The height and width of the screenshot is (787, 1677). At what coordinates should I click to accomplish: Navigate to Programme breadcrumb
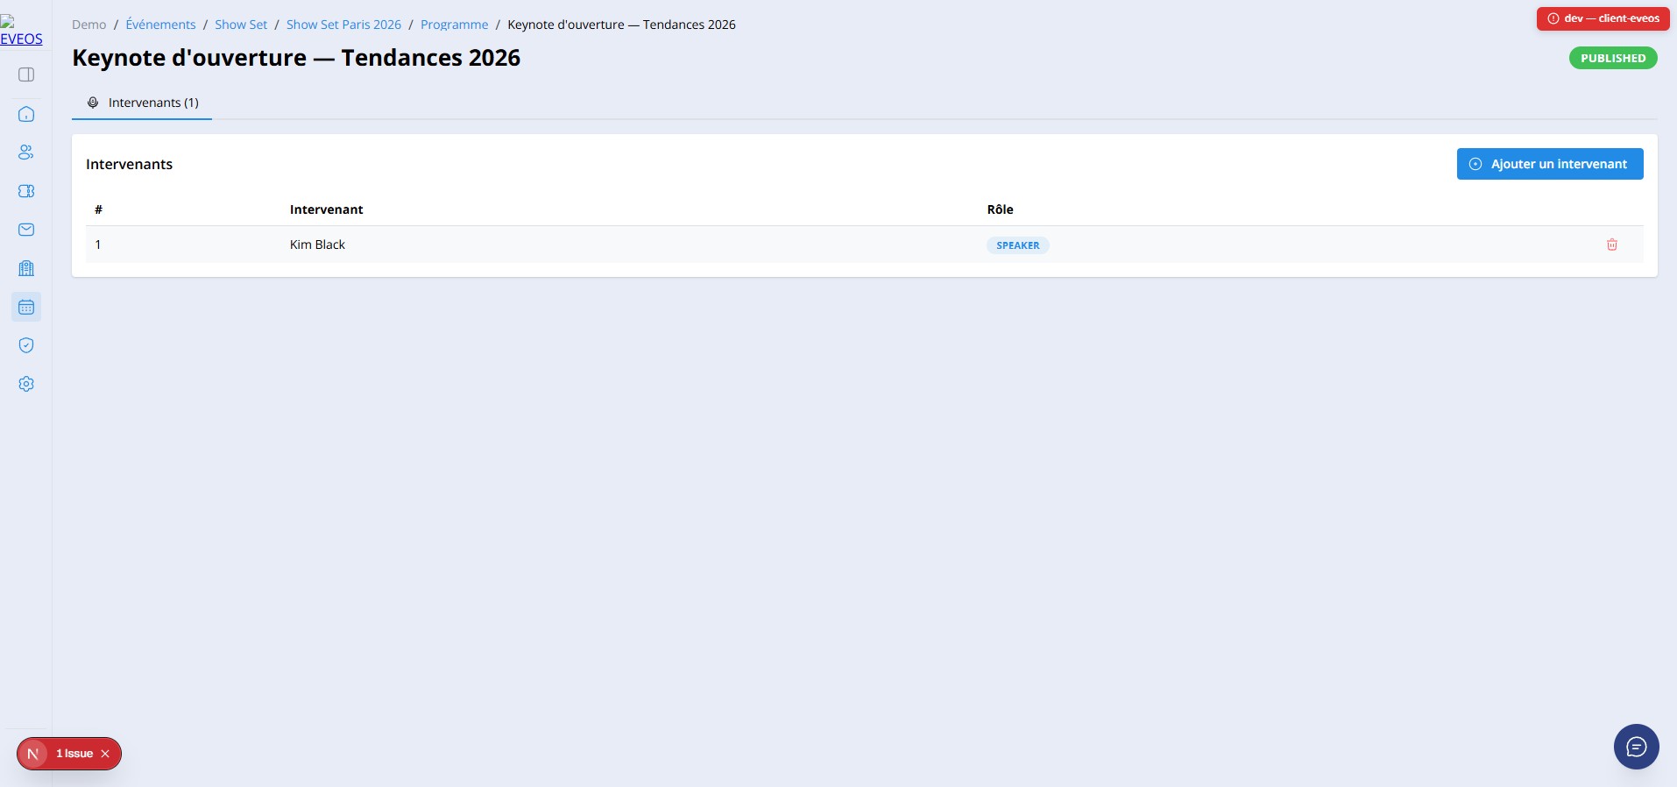[455, 25]
